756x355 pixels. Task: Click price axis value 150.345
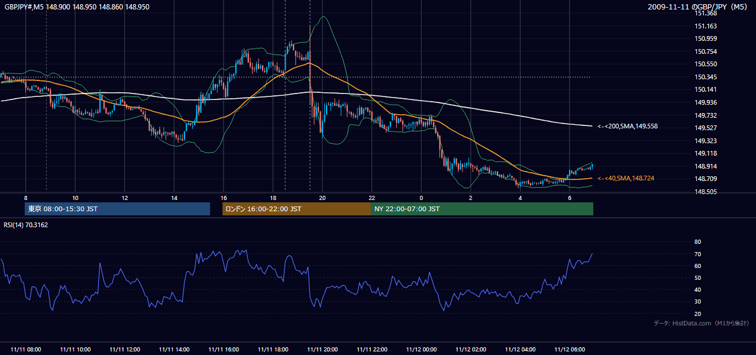pos(706,77)
